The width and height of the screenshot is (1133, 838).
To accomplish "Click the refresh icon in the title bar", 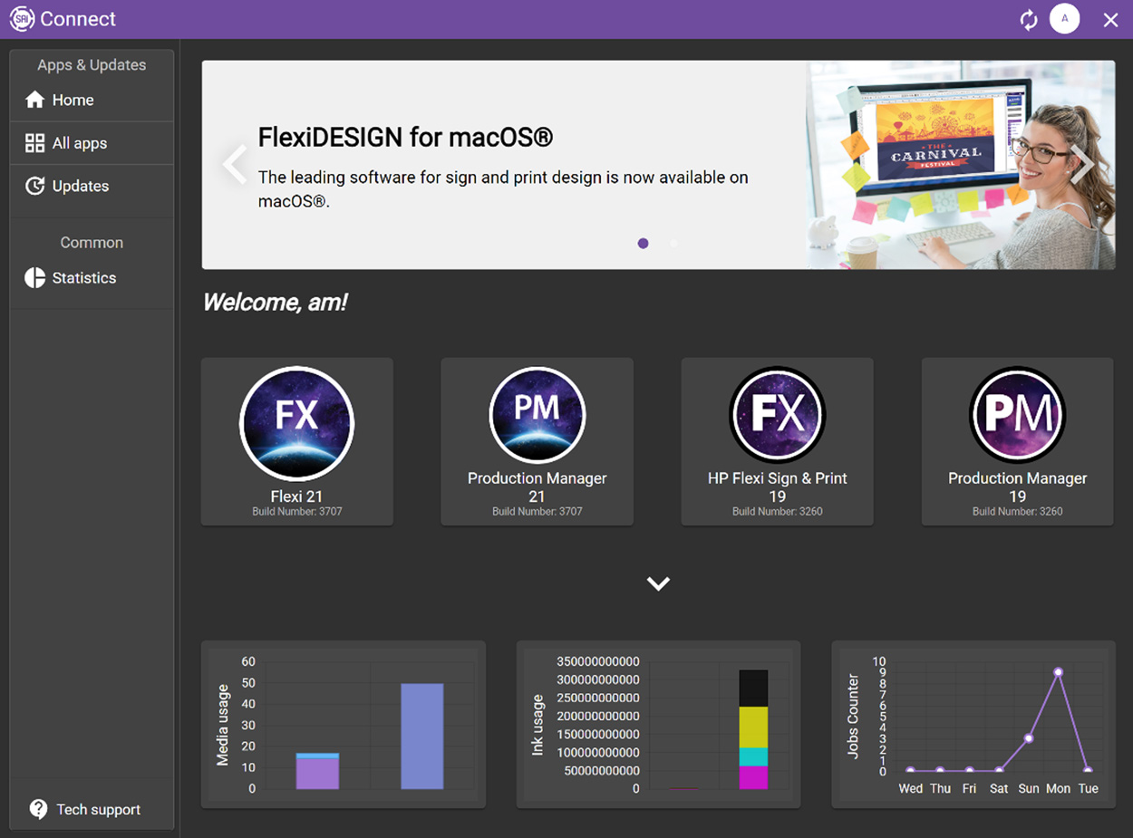I will (1029, 18).
